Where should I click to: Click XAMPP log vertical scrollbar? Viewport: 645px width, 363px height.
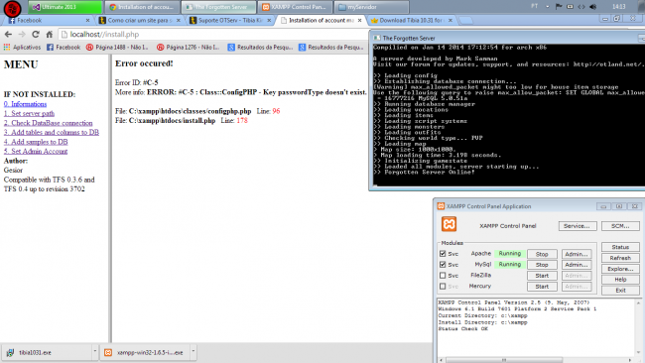[638, 327]
